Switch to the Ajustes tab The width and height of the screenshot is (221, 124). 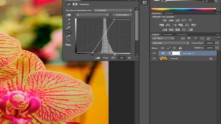click(x=156, y=13)
